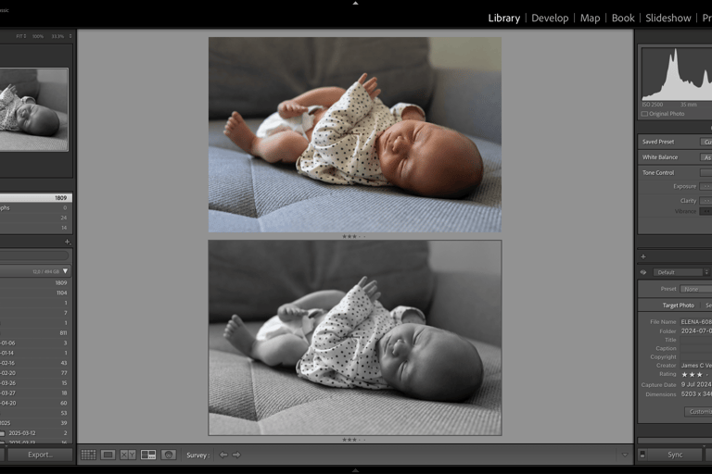This screenshot has height=474, width=712.
Task: Select the 2025-03-12 folder
Action: coord(36,433)
